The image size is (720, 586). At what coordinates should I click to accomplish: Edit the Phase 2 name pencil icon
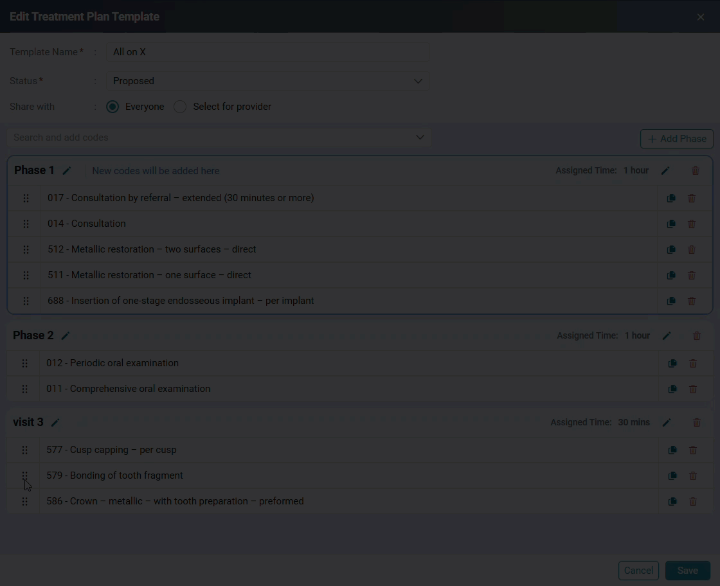[x=66, y=336]
